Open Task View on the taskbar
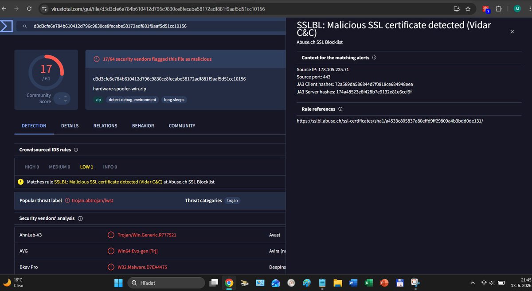Viewport: 532px width, 291px height. [214, 282]
